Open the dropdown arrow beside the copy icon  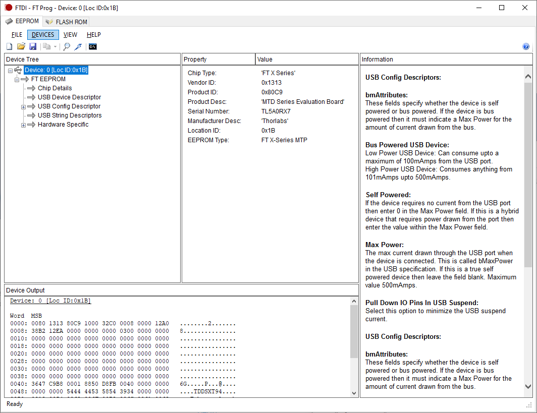click(55, 47)
